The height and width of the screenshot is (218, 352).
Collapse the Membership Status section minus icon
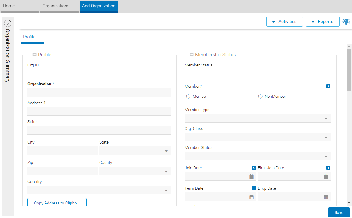point(192,55)
